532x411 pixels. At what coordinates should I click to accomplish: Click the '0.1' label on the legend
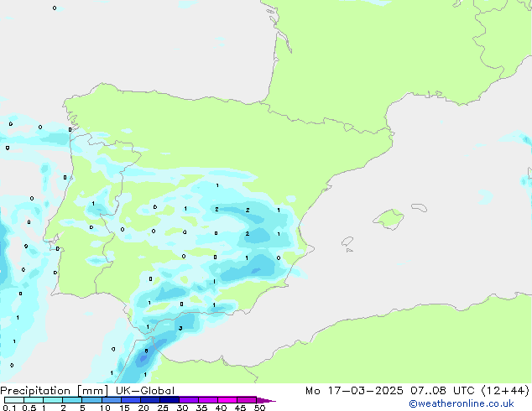click(9, 408)
